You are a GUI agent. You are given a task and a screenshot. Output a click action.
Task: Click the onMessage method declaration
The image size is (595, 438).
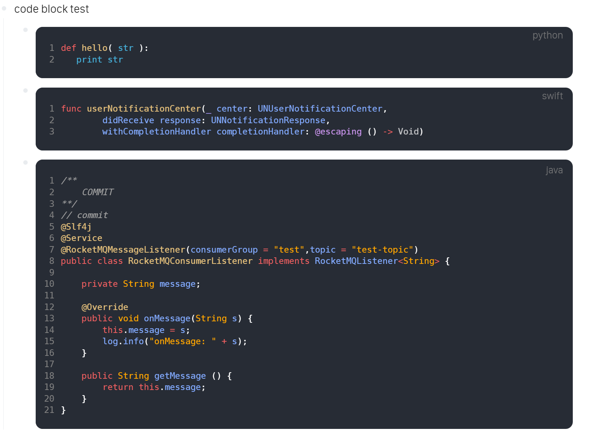click(x=167, y=318)
